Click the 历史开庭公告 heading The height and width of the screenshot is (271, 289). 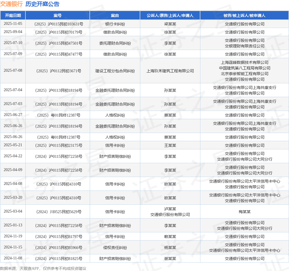[42, 4]
